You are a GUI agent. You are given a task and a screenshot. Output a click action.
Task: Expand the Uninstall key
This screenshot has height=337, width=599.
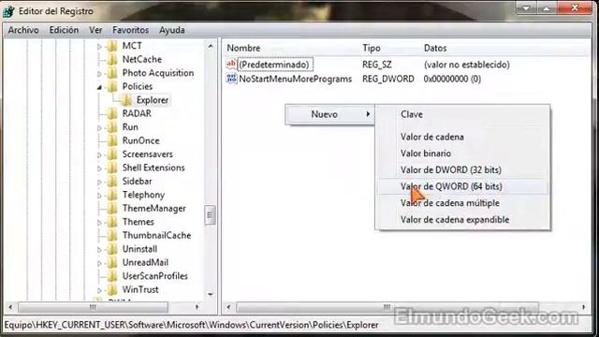99,250
